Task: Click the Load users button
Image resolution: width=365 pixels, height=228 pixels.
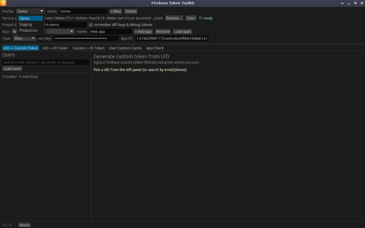Action: 12,69
